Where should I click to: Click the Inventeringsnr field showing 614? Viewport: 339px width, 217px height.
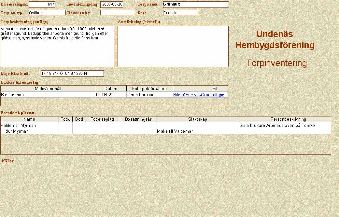(42, 5)
